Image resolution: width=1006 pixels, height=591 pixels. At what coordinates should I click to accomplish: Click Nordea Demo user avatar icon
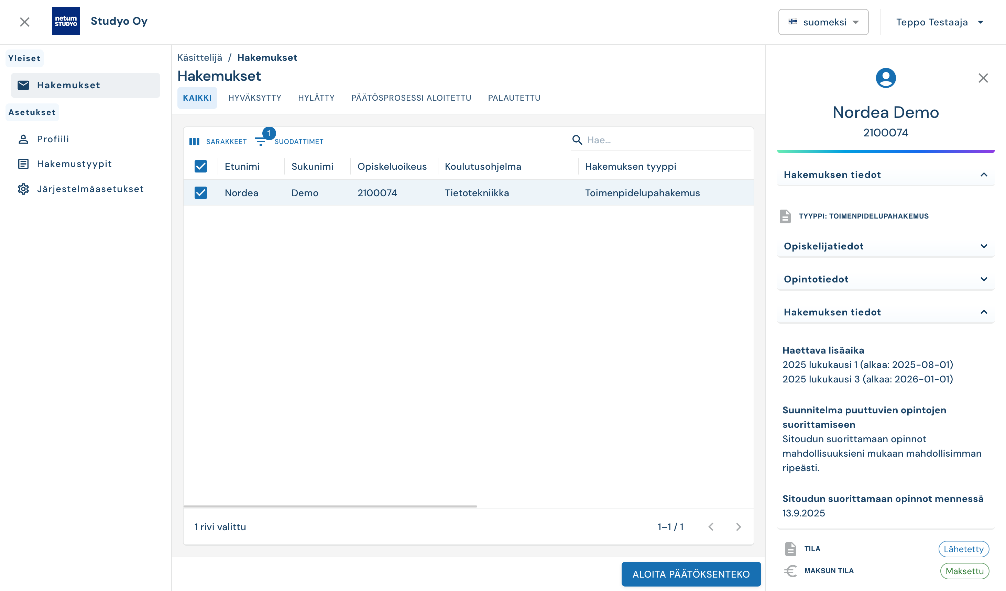coord(885,78)
